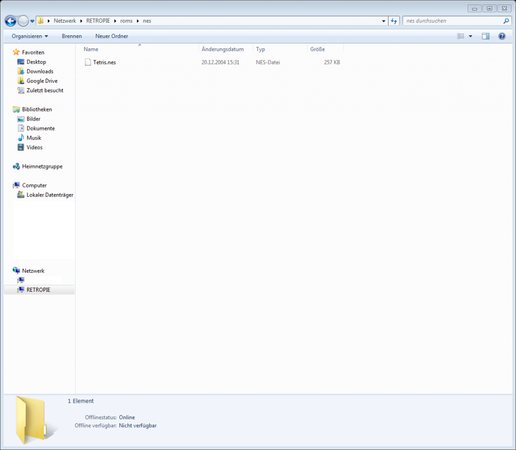Toggle the preview pane icon
516x450 pixels.
tap(485, 36)
